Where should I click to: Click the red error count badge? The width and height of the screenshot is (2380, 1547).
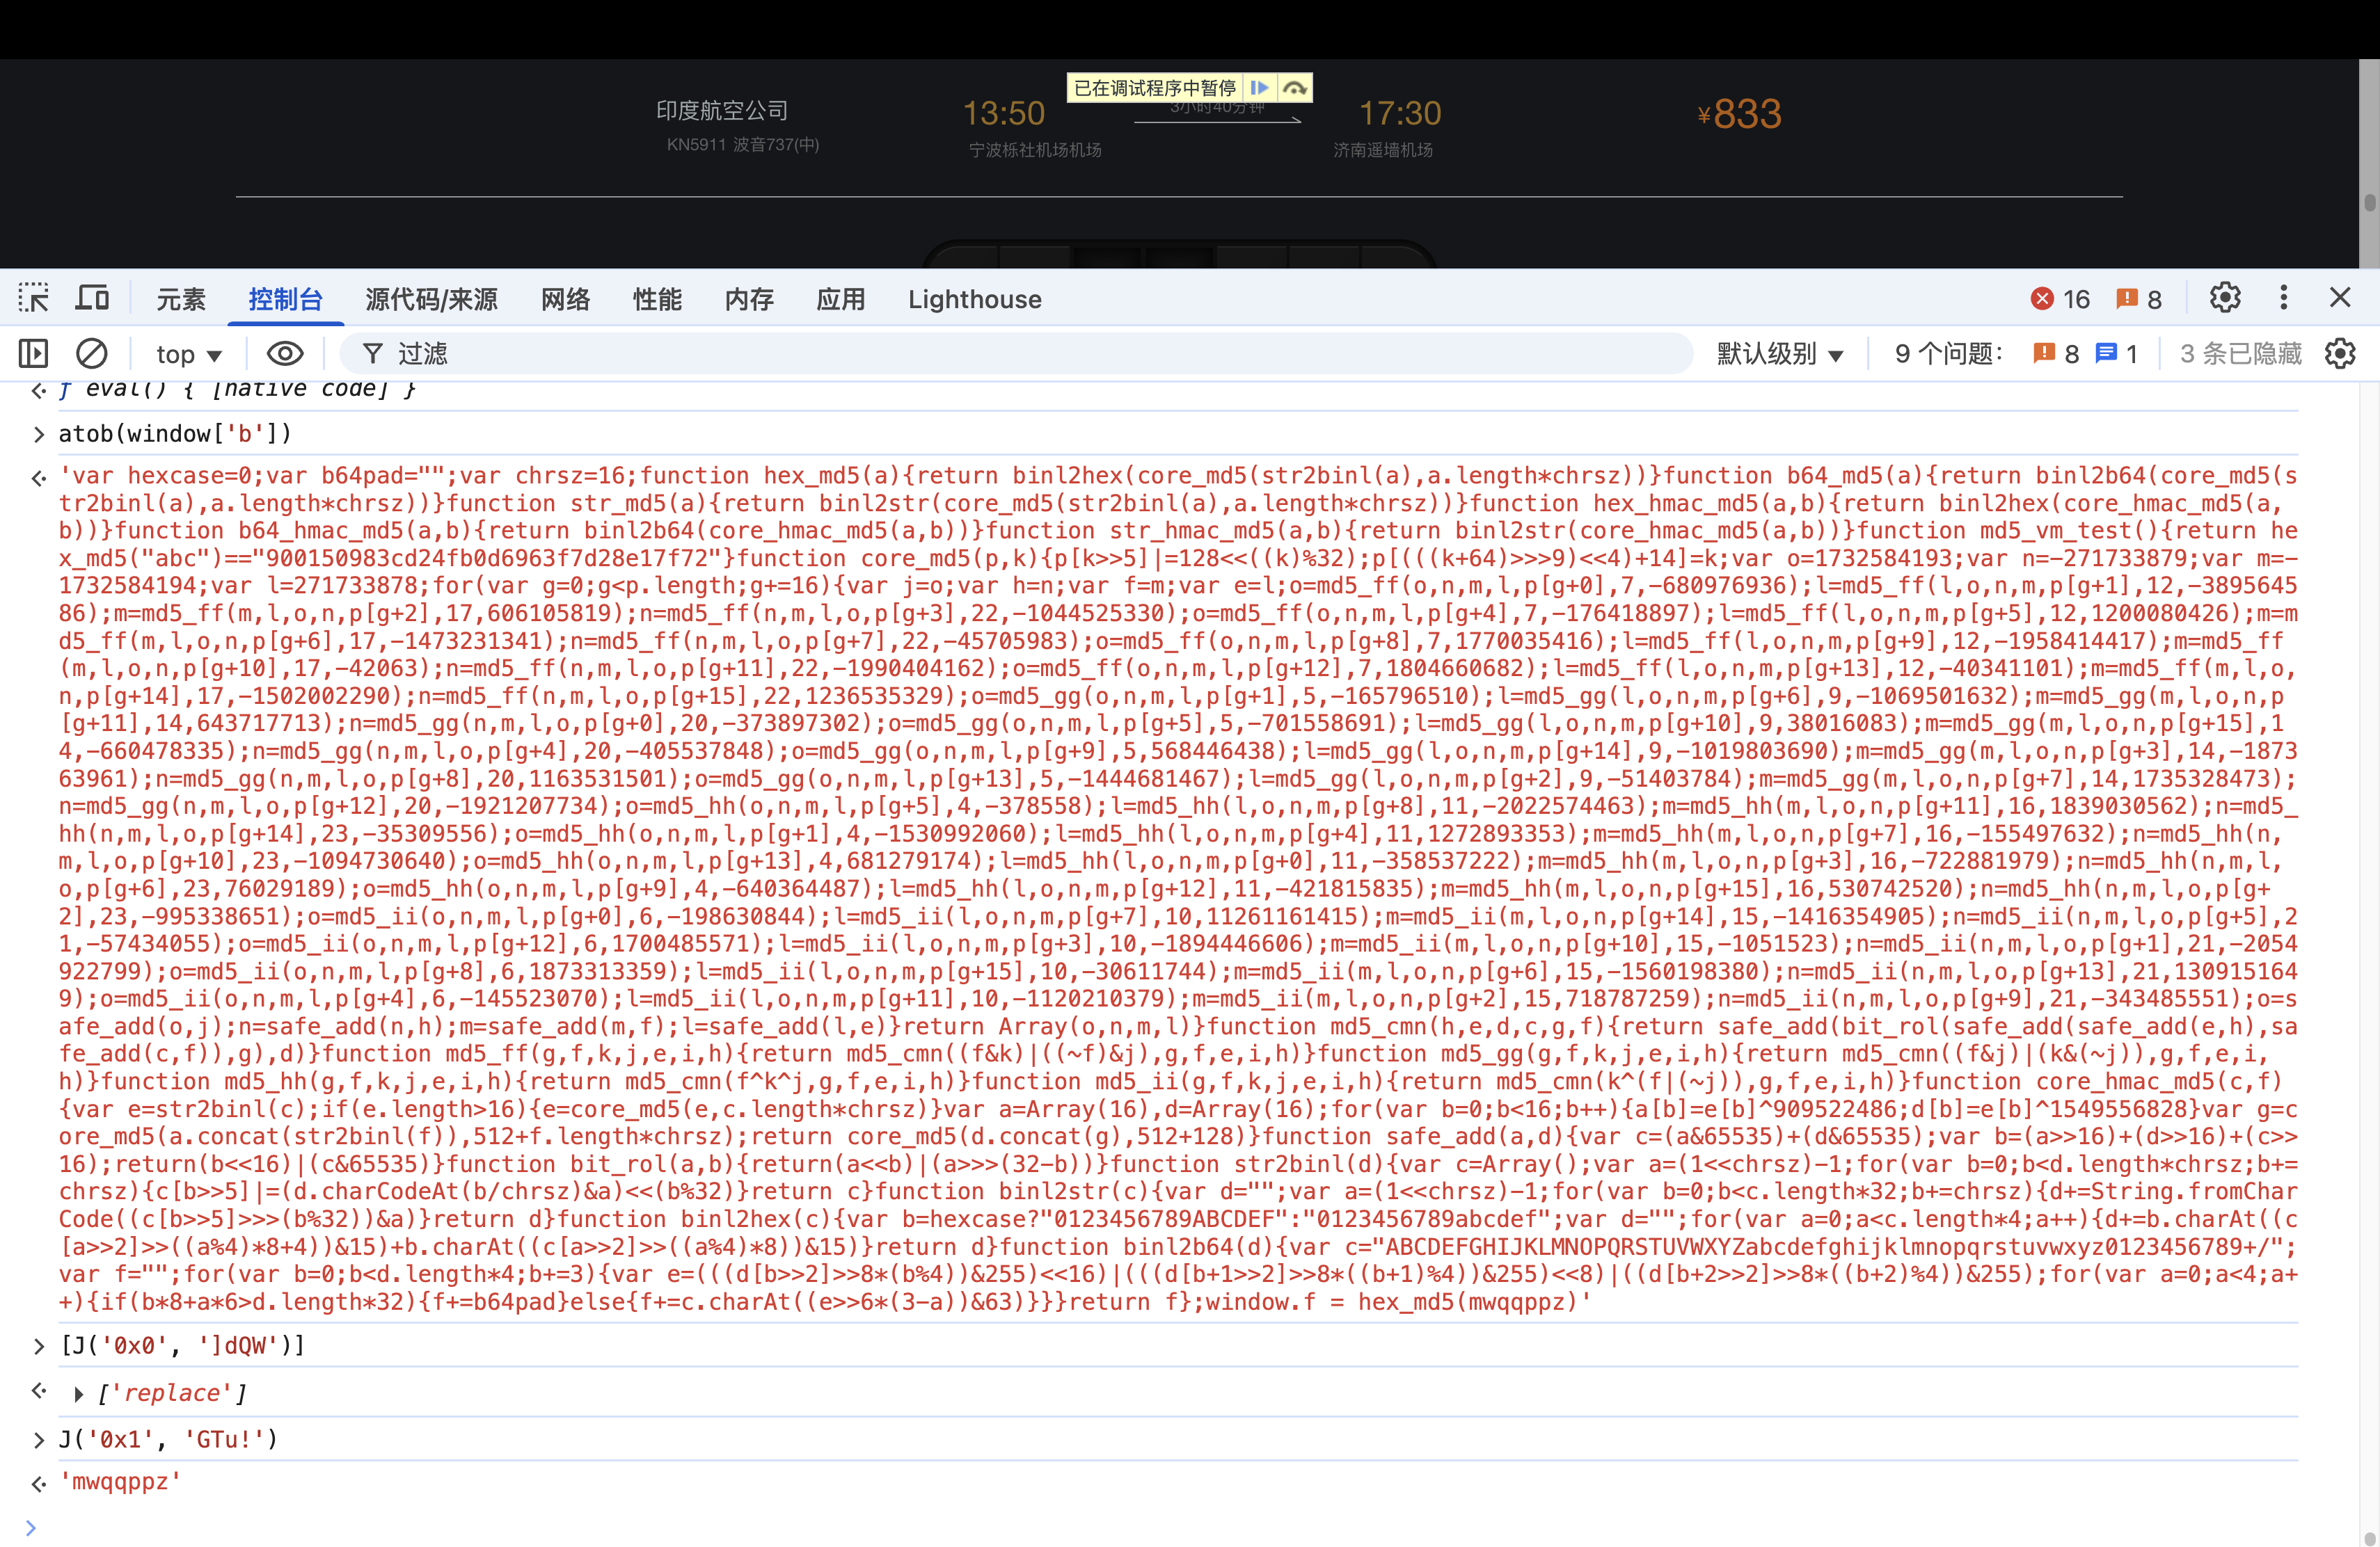2060,299
